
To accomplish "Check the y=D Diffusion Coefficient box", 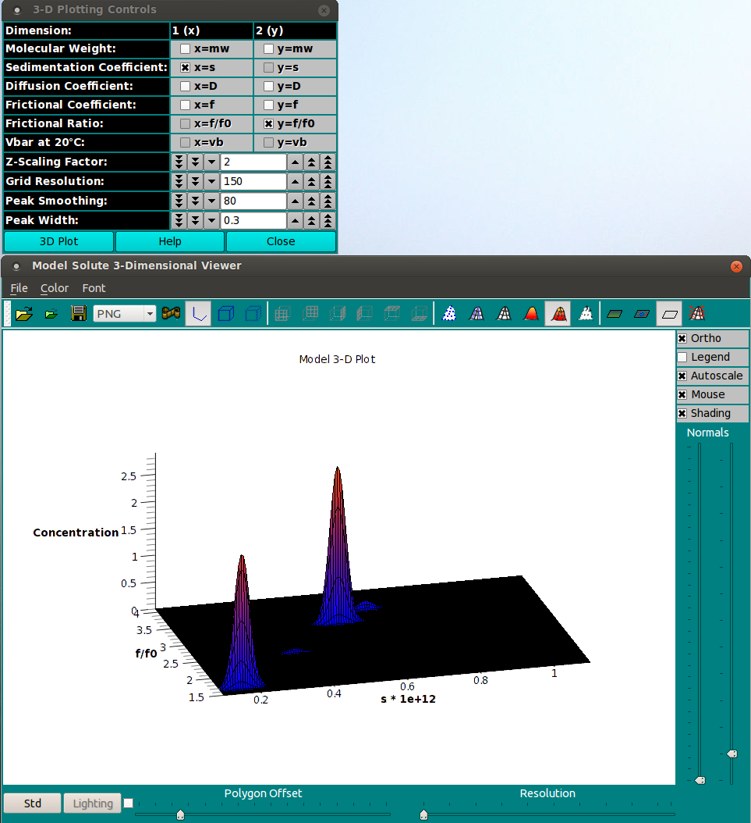I will coord(268,86).
